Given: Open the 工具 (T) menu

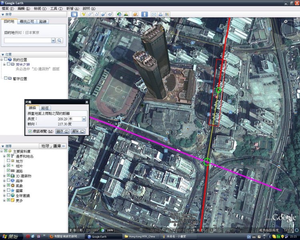Looking at the screenshot, I should (x=56, y=8).
